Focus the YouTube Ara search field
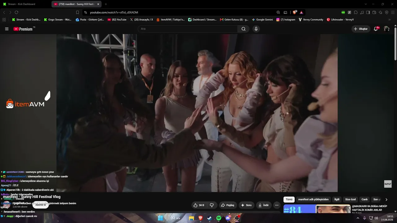The image size is (397, 223). [188, 29]
